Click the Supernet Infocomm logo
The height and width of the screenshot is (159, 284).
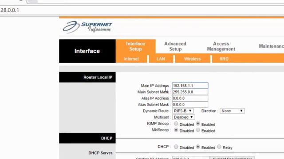click(87, 27)
